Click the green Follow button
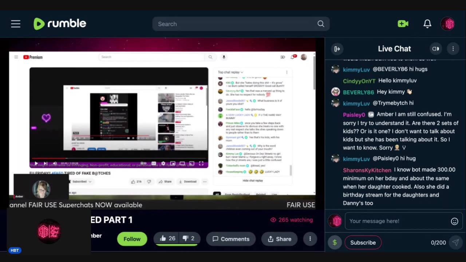The image size is (466, 262). [132, 239]
